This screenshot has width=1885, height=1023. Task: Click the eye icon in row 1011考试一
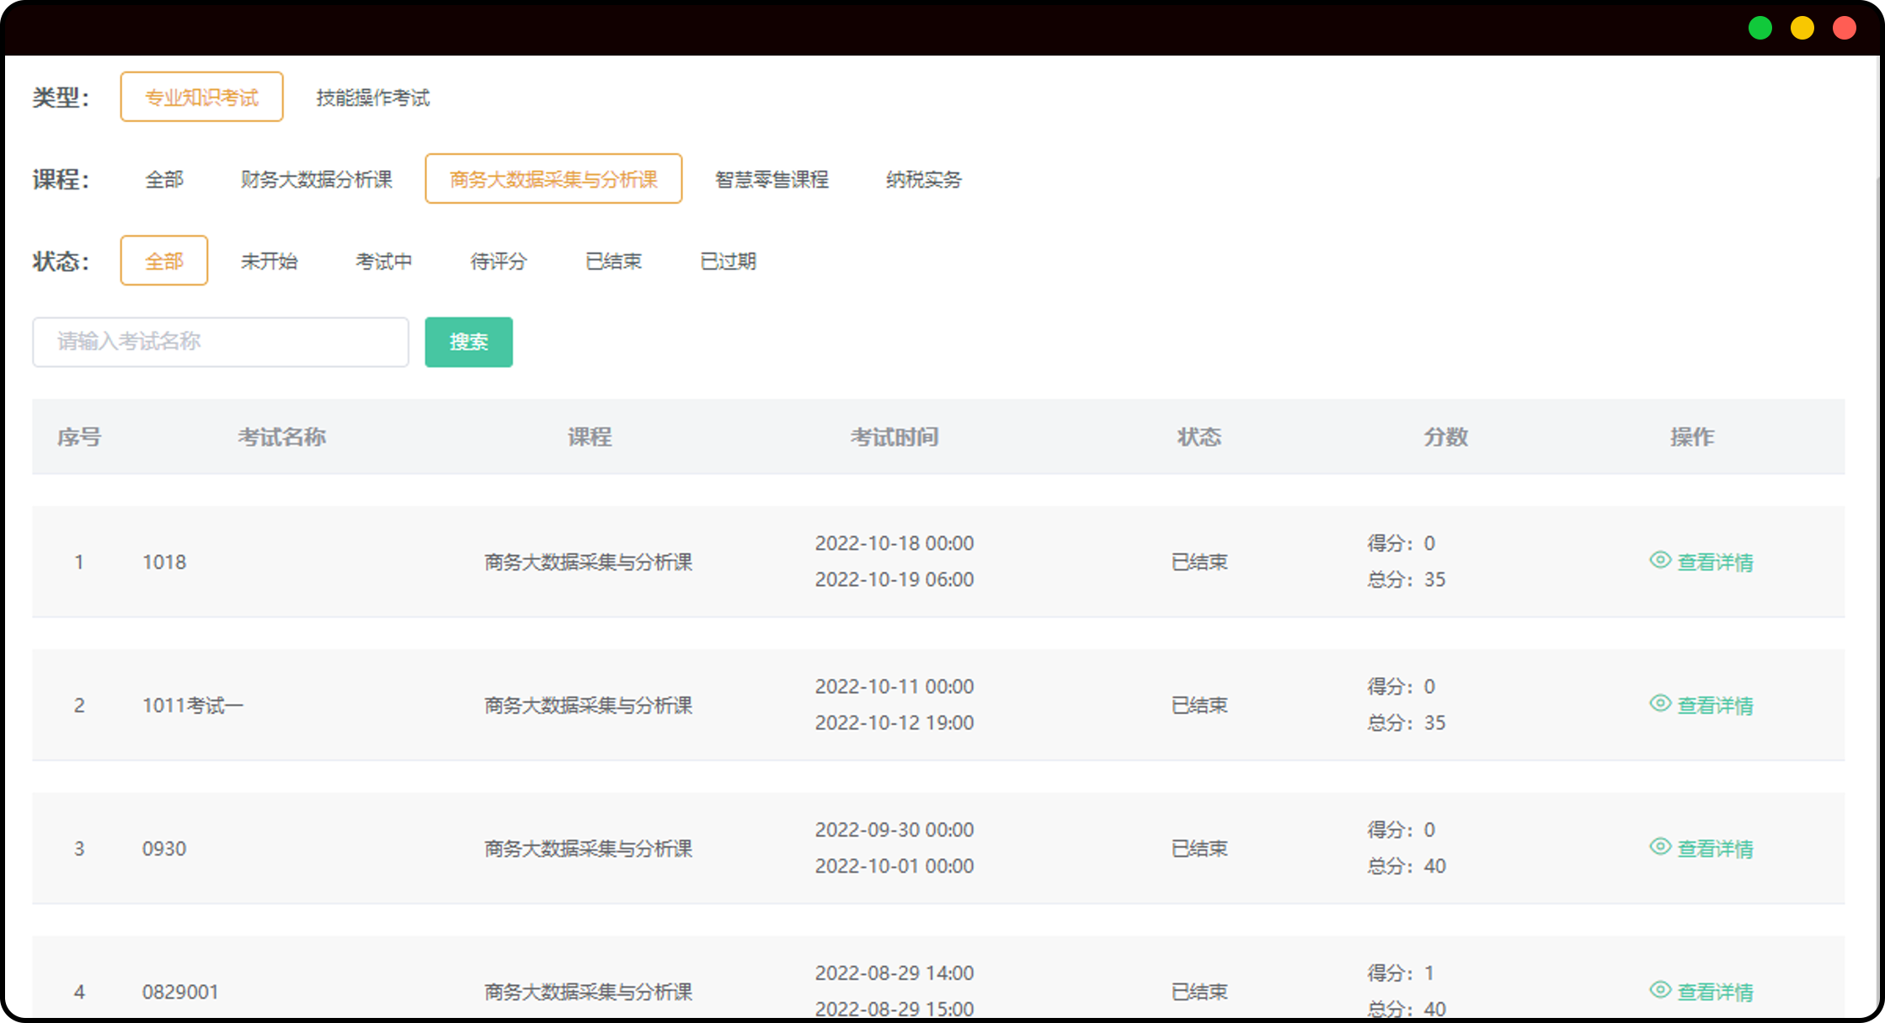1659,704
